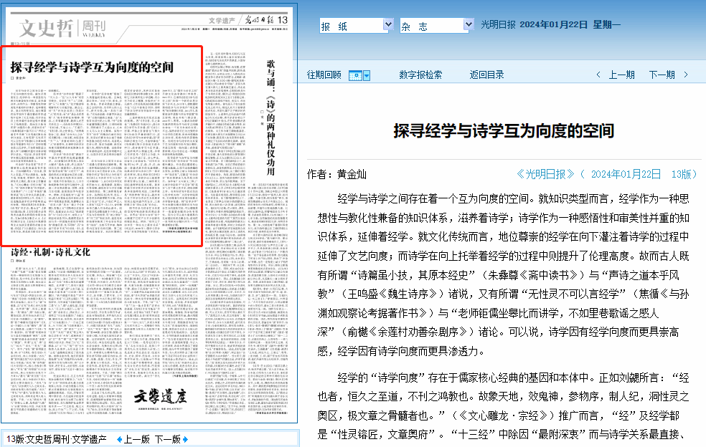Expand the small arrow next to the calendar icon
The image size is (706, 447).
tap(367, 75)
